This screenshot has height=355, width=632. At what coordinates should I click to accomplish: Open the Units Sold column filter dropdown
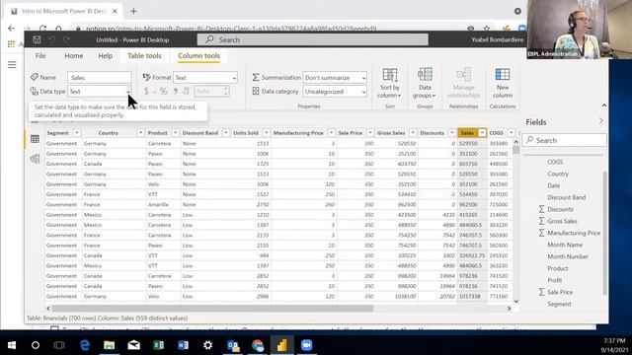(266, 133)
